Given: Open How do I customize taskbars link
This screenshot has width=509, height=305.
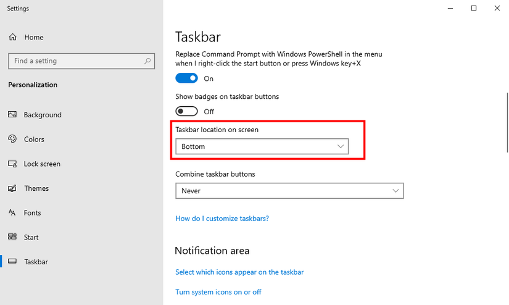Looking at the screenshot, I should 222,219.
